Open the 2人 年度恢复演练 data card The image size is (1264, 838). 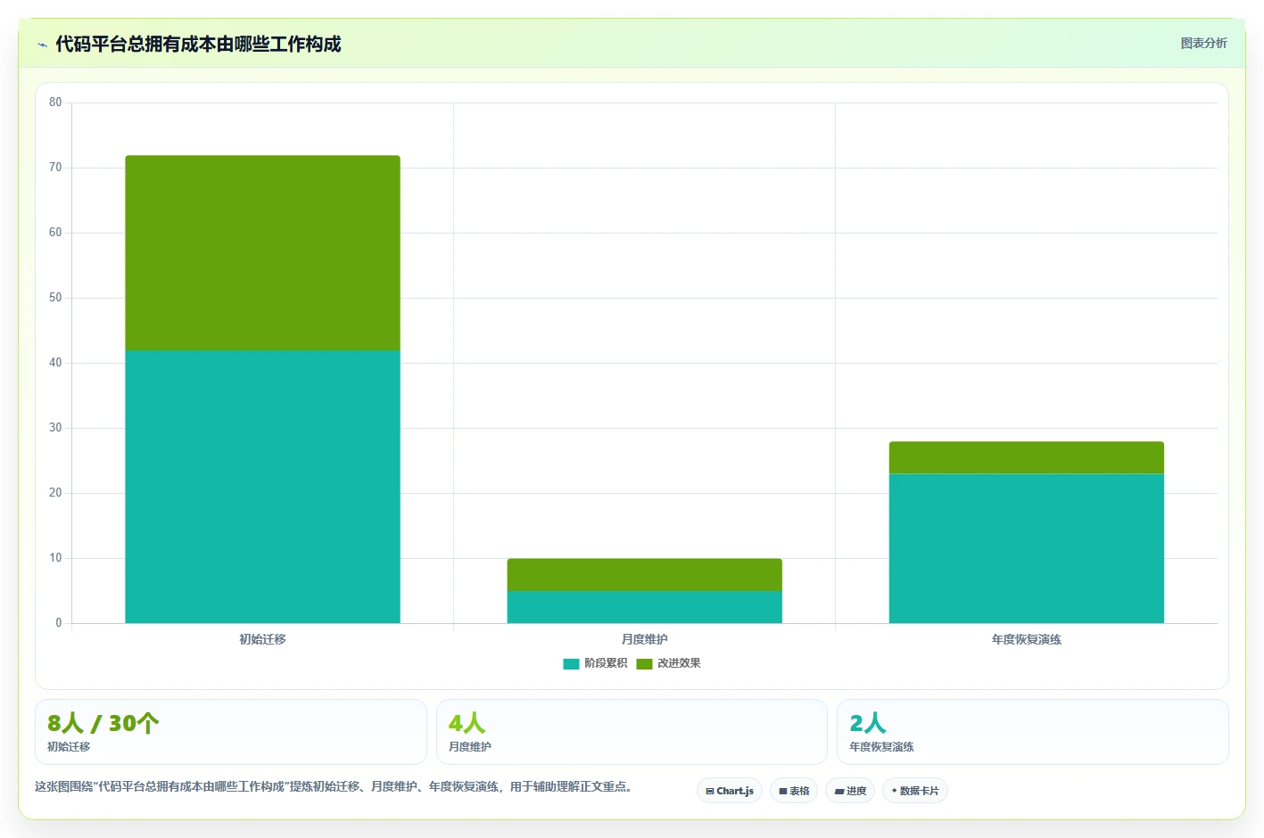(x=1033, y=732)
